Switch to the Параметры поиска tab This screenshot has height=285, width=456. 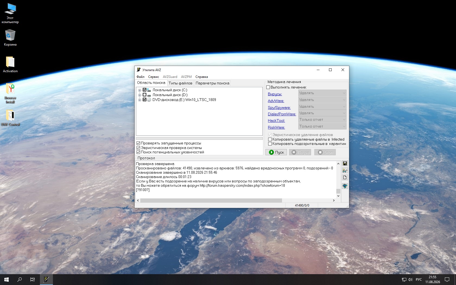[212, 83]
